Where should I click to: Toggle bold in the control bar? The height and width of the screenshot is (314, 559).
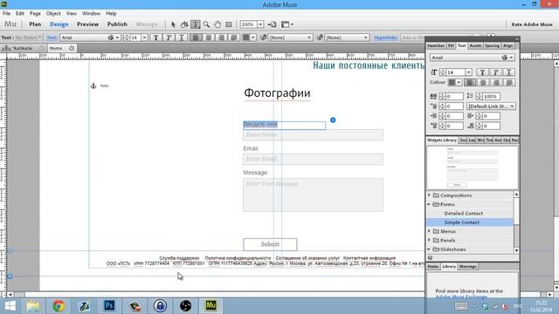coord(155,38)
